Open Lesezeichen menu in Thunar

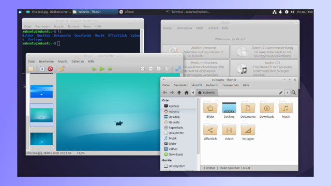[x=231, y=85]
